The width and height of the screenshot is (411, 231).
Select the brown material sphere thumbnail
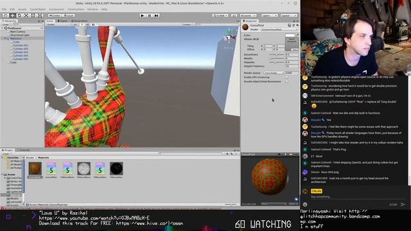(35, 168)
